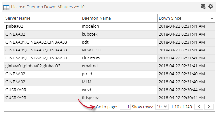Click Down Since time in kubotek row
This screenshot has height=115, width=218.
[x=186, y=34]
